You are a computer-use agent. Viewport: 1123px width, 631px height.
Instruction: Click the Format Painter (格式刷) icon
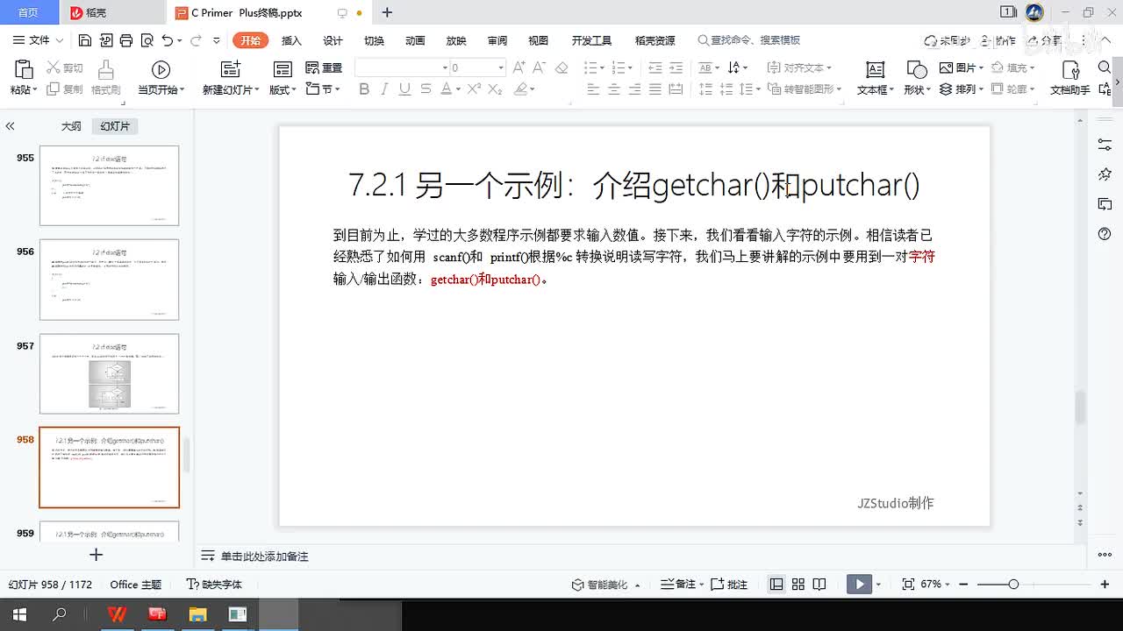pos(105,69)
